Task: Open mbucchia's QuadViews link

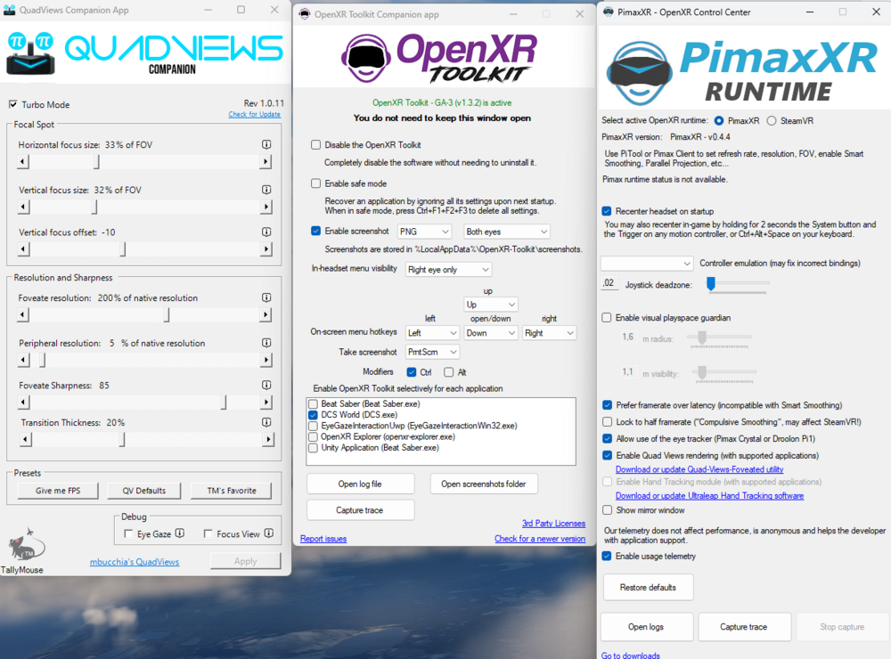Action: (x=135, y=562)
